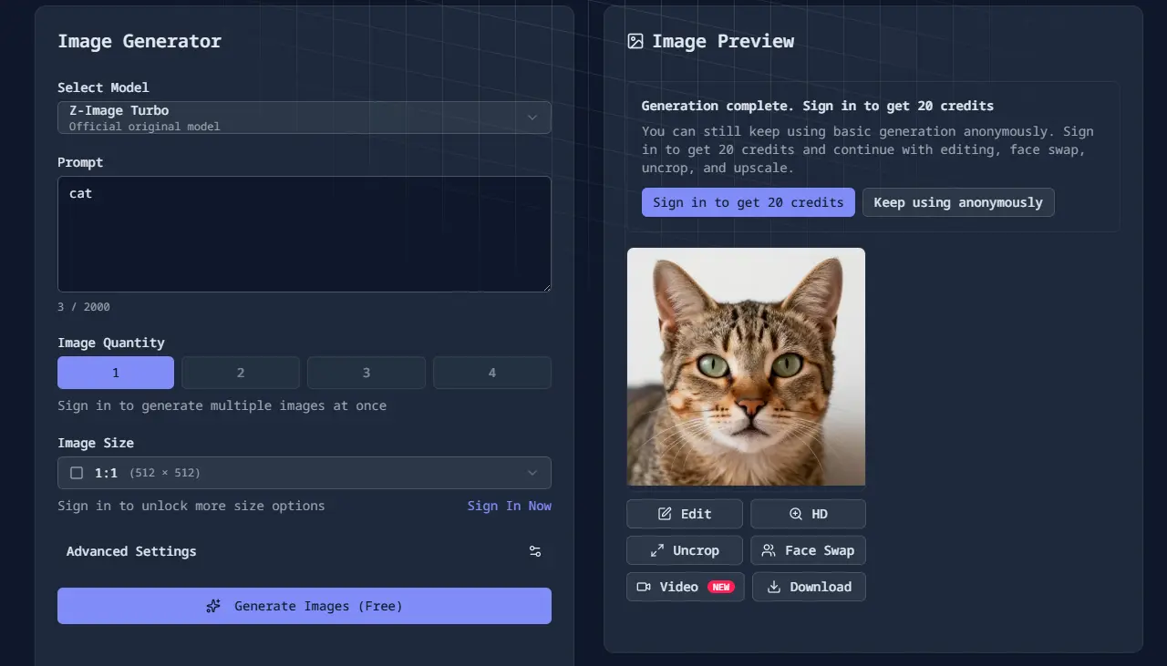This screenshot has height=666, width=1167.
Task: Set image quantity to 1
Action: coord(116,373)
